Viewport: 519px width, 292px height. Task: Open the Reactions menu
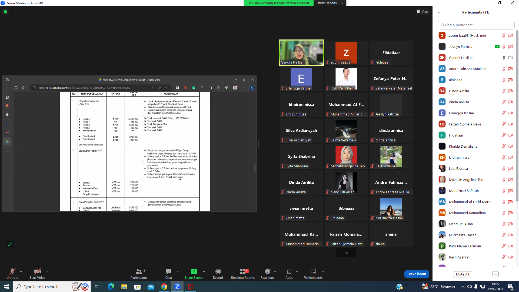(267, 274)
